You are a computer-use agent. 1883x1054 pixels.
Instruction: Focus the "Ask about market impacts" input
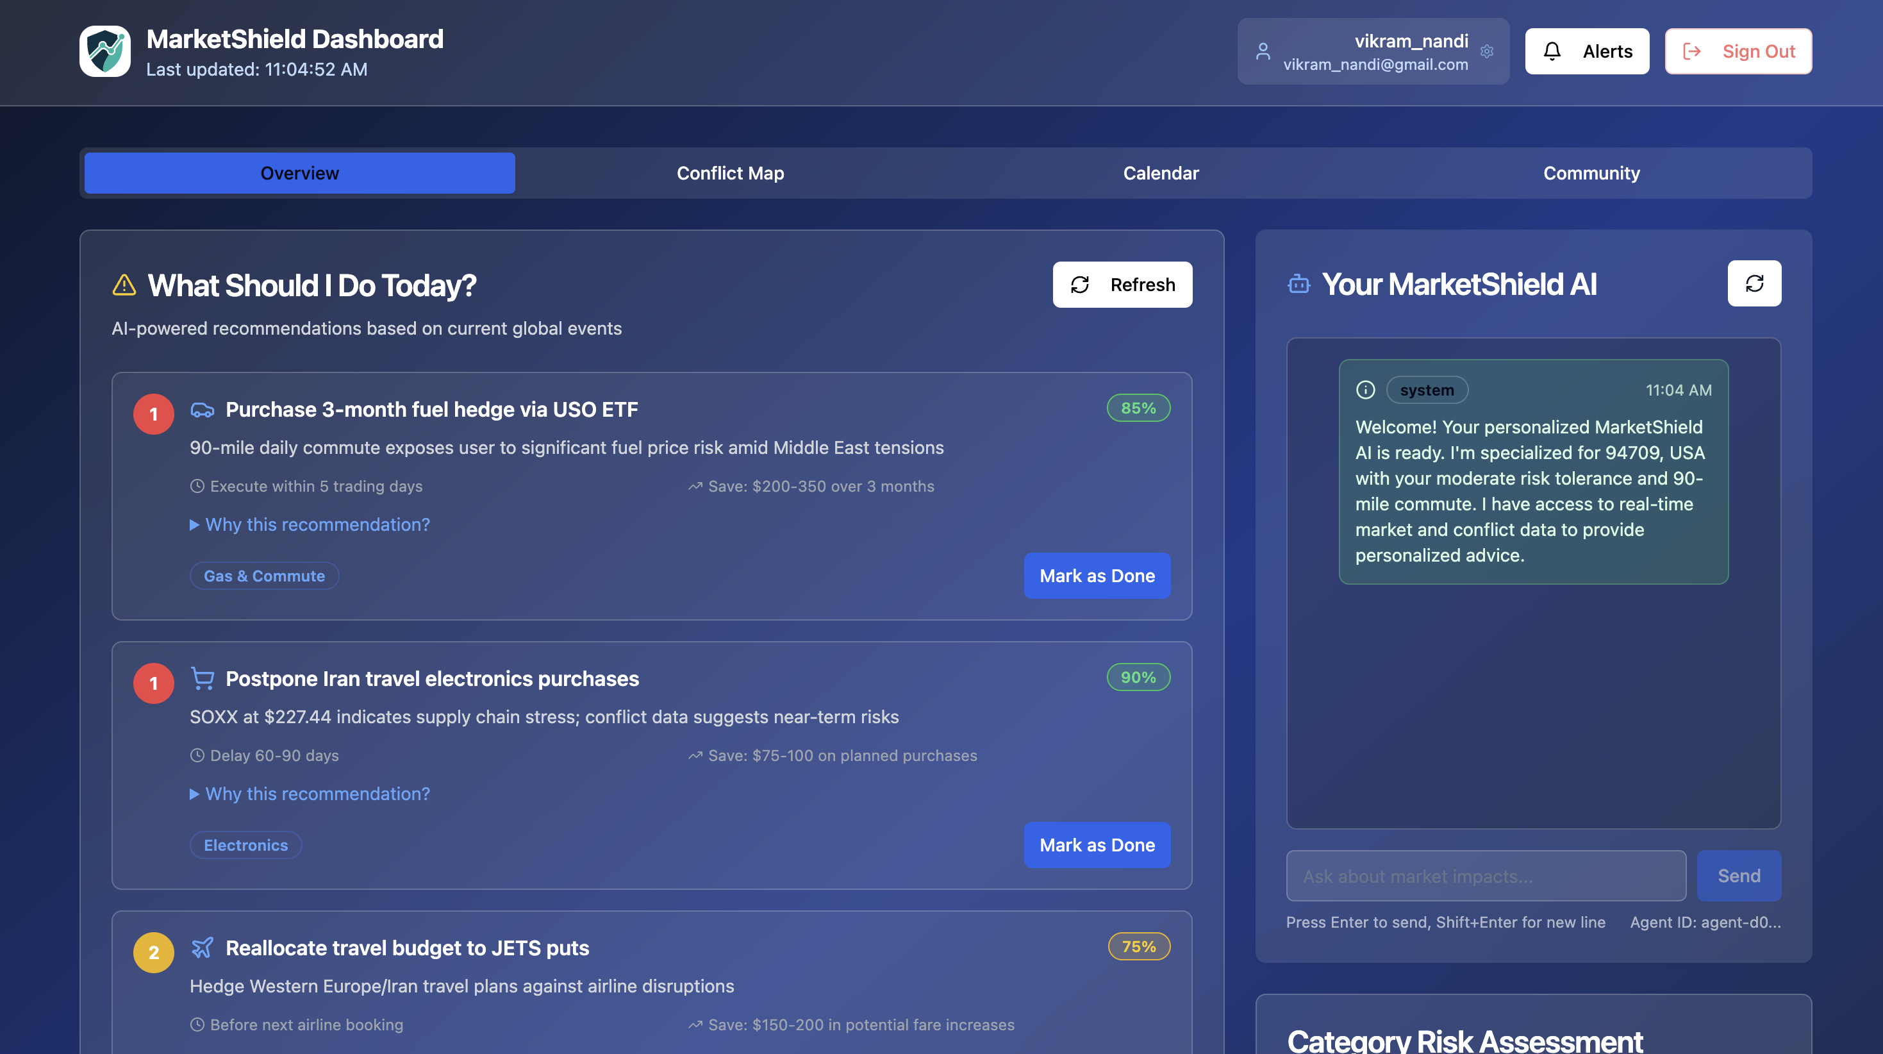point(1486,876)
